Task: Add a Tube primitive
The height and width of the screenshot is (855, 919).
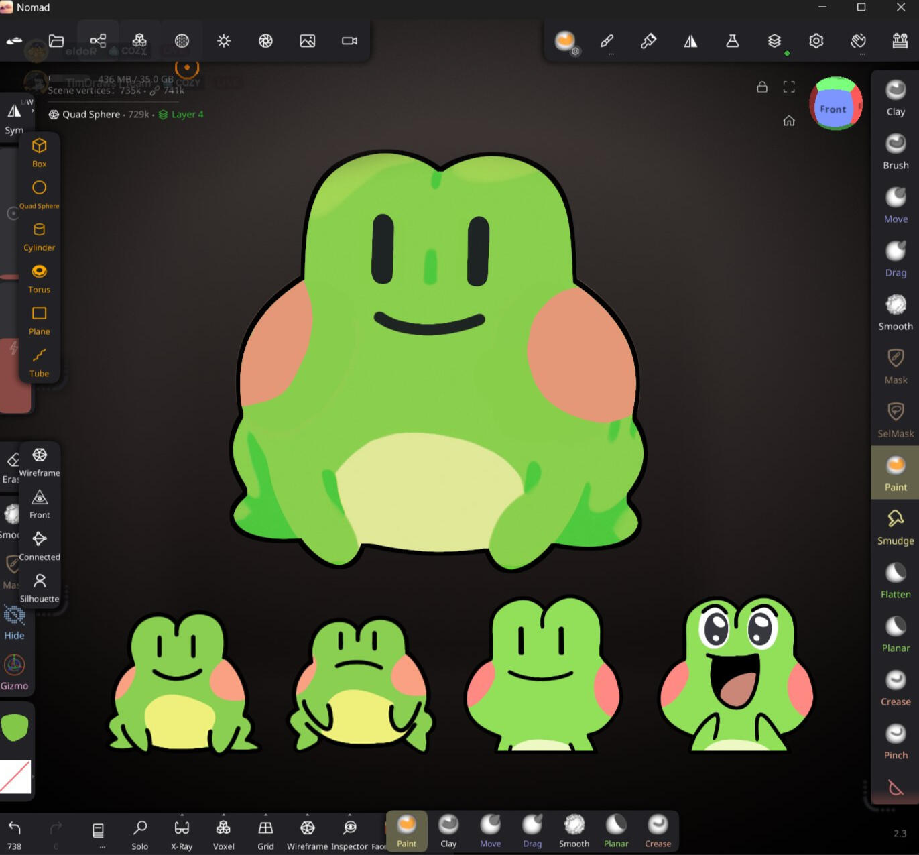Action: point(40,362)
